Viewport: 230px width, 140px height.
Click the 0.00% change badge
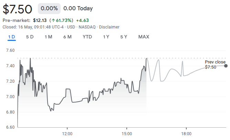click(x=49, y=8)
